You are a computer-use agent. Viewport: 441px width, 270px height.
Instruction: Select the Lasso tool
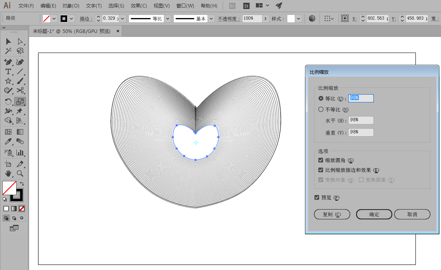pos(20,51)
